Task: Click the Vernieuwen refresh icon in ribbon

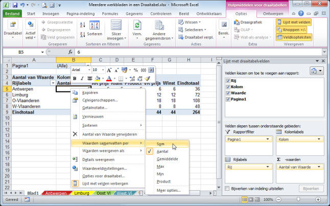Action: (x=137, y=25)
